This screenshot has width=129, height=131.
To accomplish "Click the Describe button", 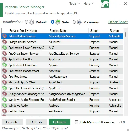I will coord(13,122).
